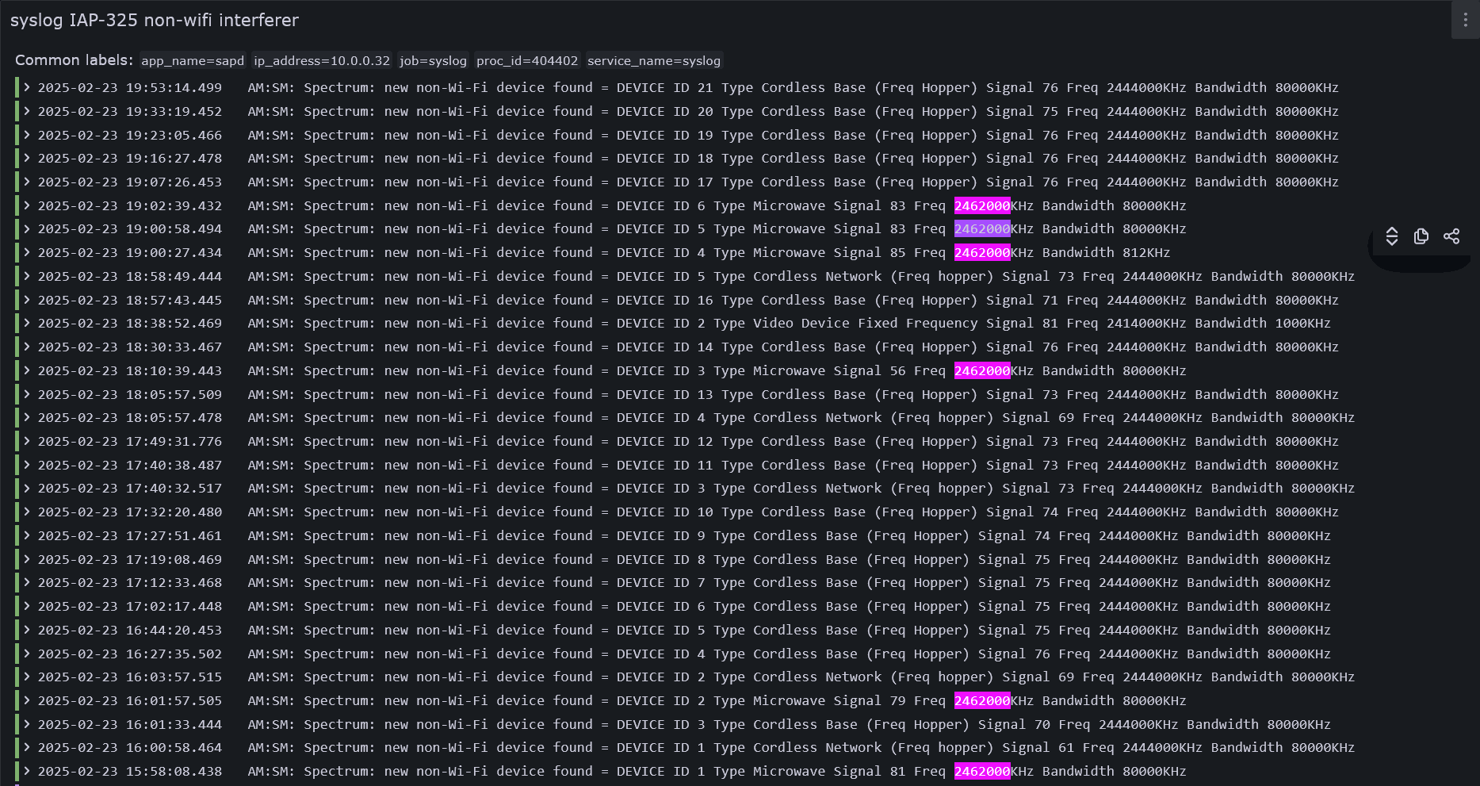Click the green level bar of 19:33:19 row
The image size is (1480, 786).
pos(17,111)
